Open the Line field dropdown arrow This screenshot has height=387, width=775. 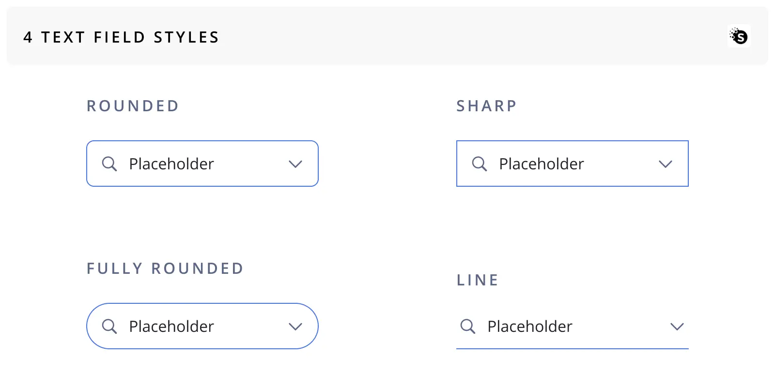point(677,327)
